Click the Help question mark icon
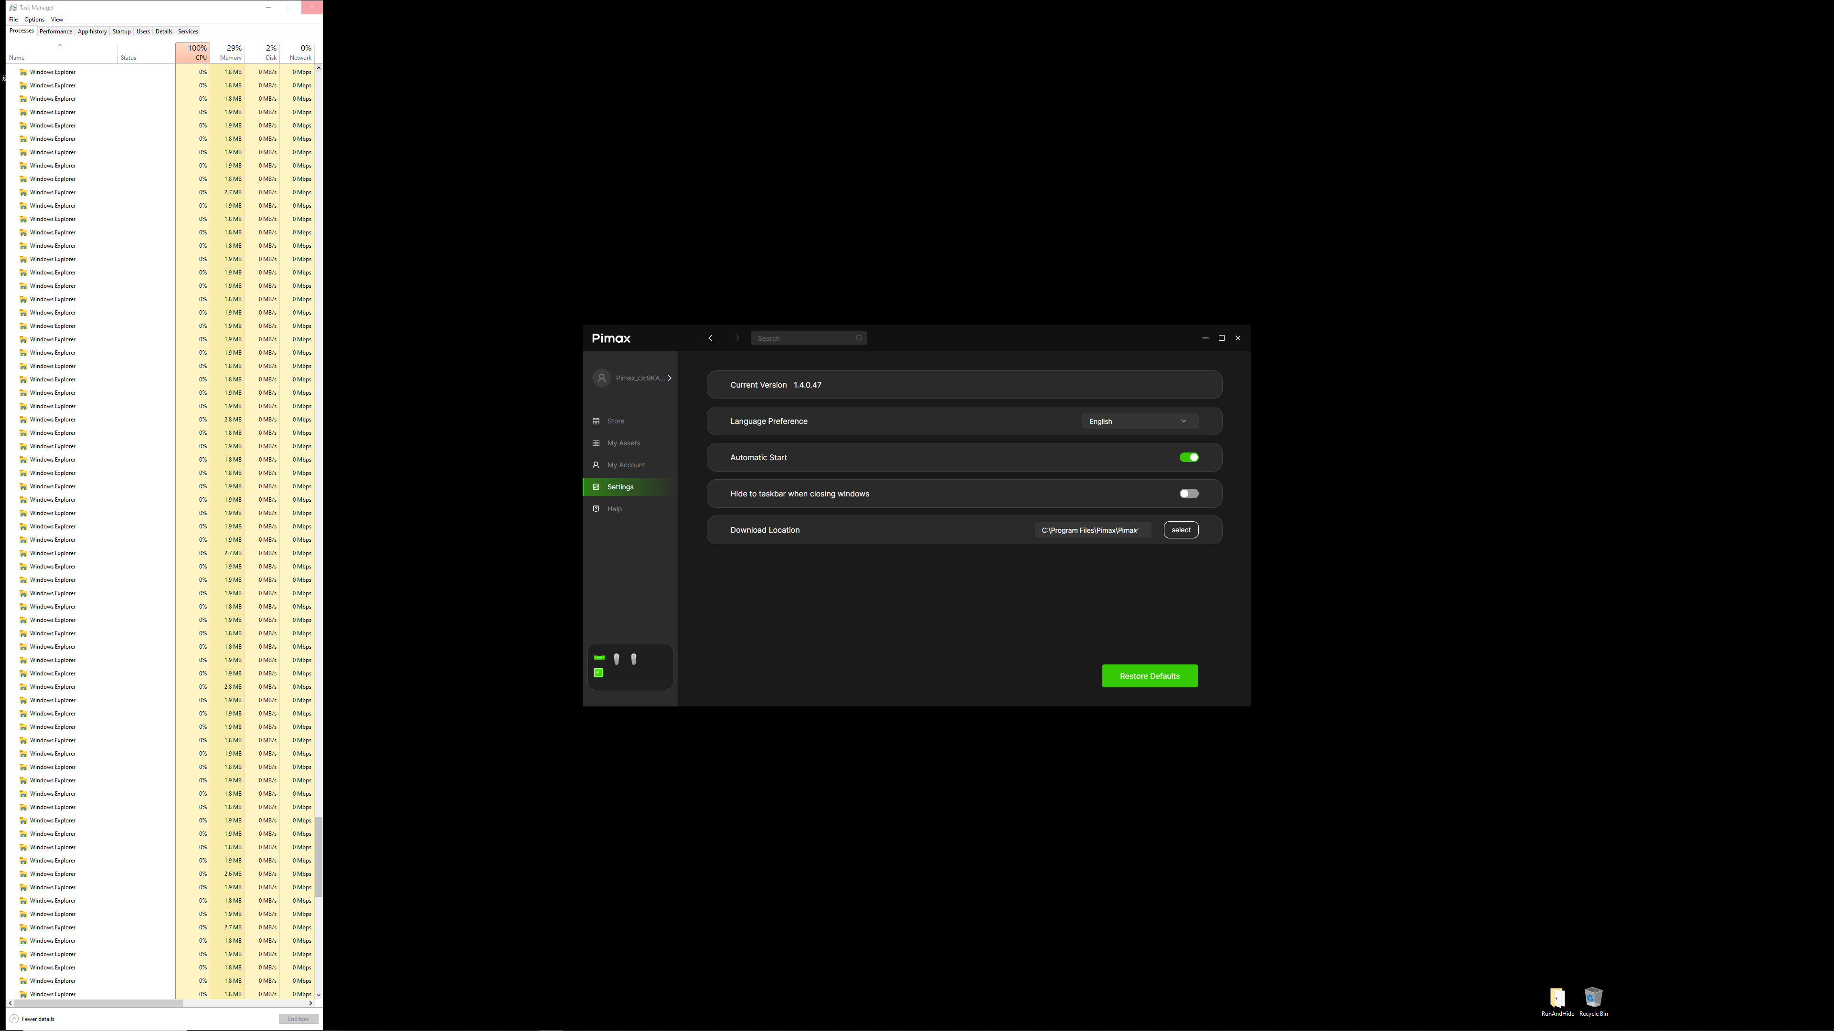This screenshot has height=1031, width=1834. [596, 509]
